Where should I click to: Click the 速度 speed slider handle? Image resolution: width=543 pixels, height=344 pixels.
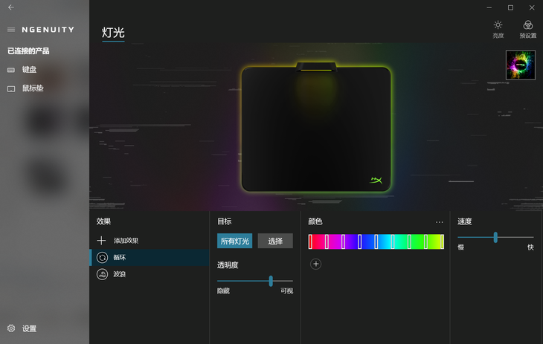[x=495, y=238]
